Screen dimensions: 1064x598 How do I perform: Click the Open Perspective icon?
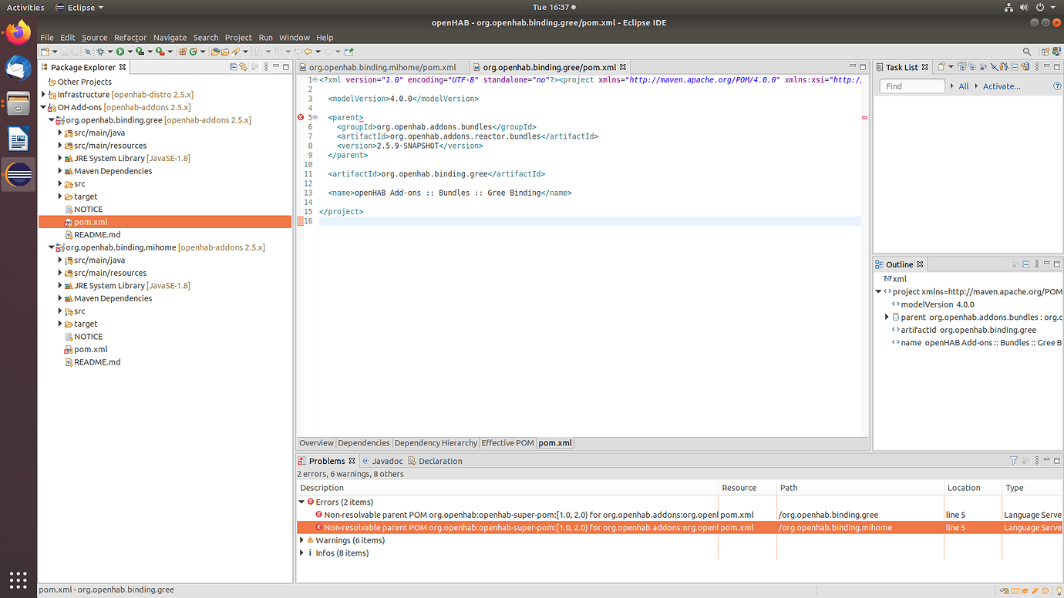1045,52
